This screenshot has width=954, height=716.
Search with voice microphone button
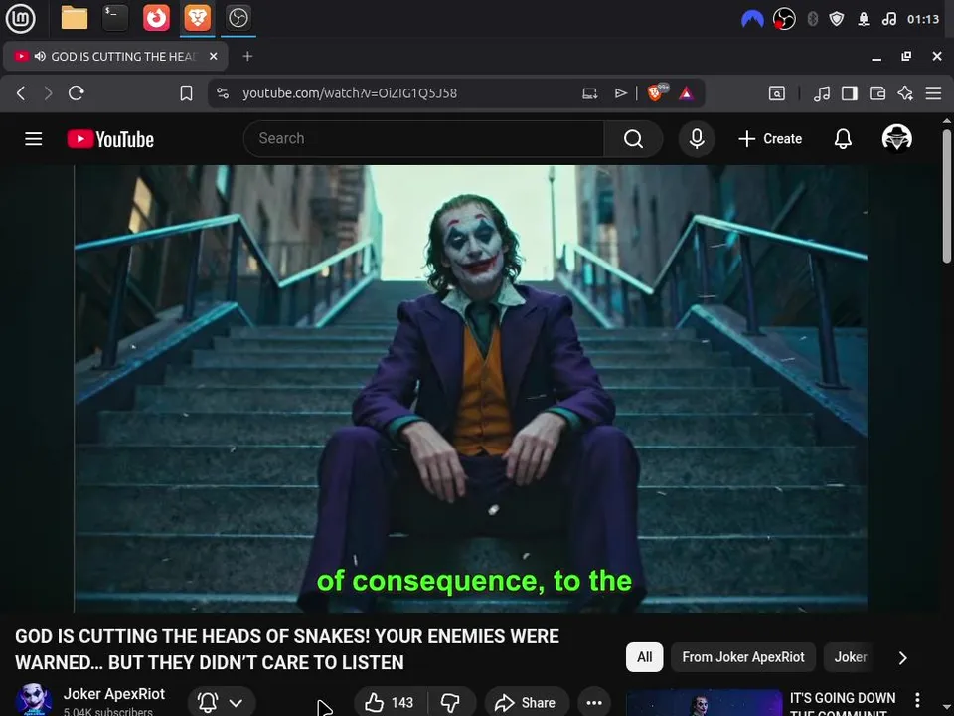(x=697, y=139)
